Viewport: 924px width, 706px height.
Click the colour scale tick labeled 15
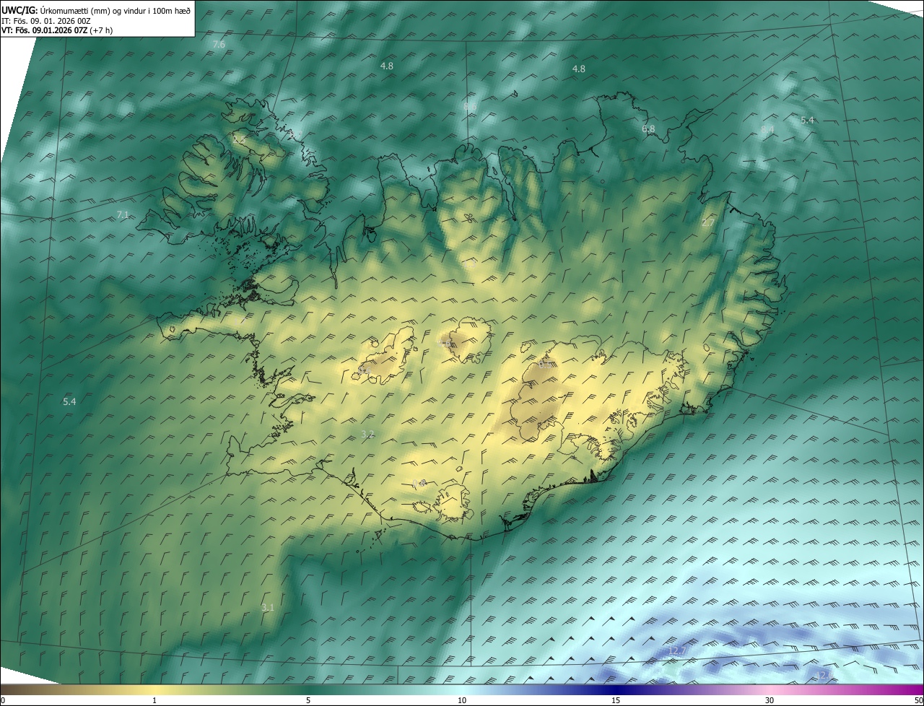(x=616, y=700)
